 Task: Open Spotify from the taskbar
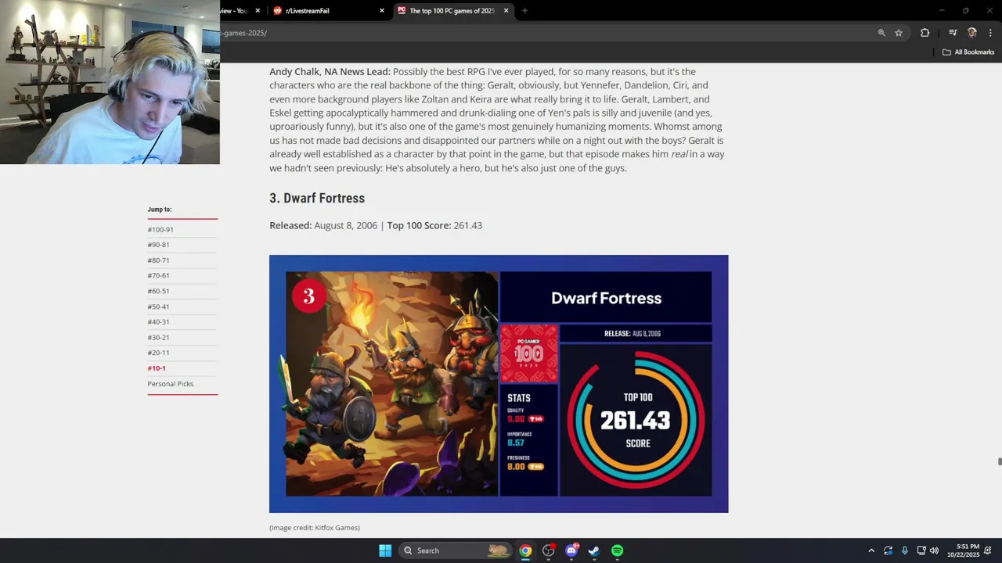pos(617,550)
